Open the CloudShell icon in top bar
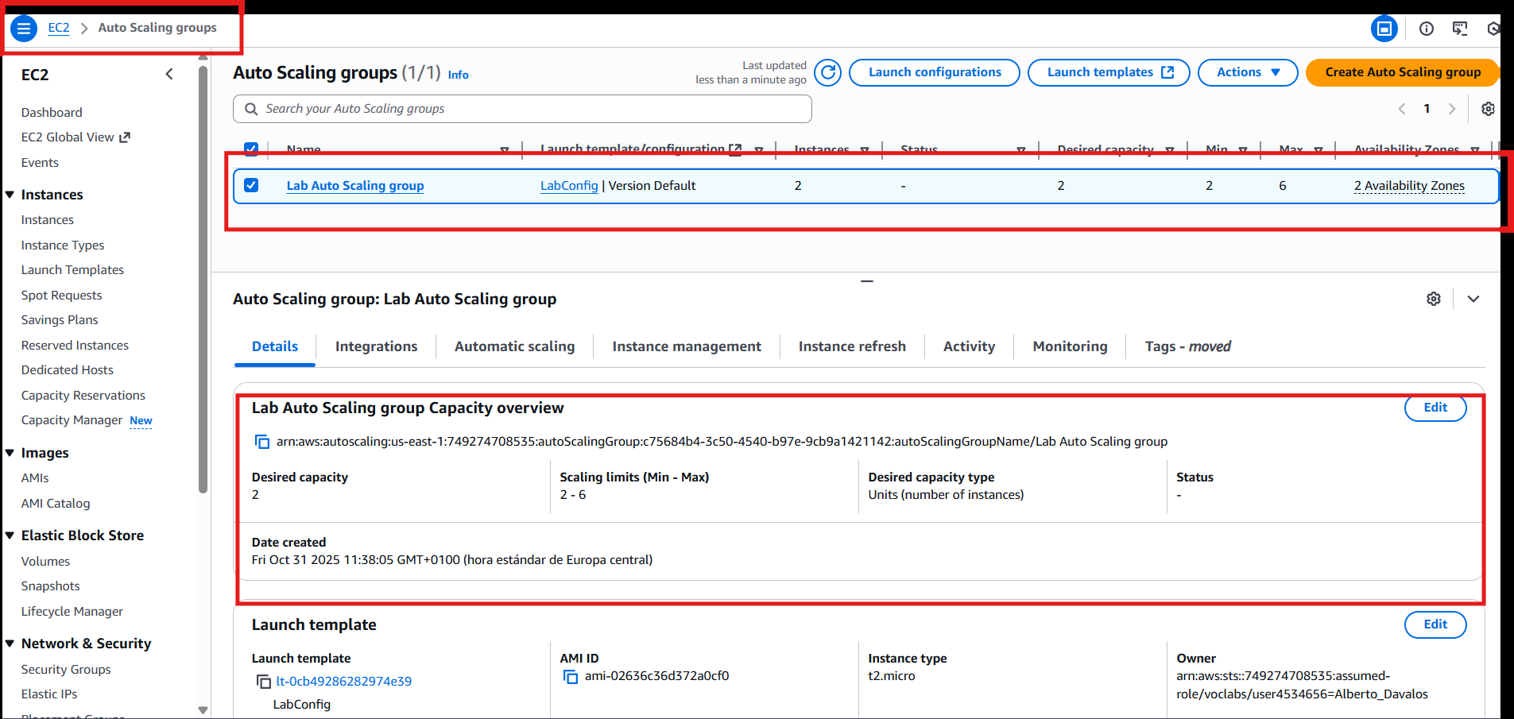The height and width of the screenshot is (719, 1514). click(1460, 29)
